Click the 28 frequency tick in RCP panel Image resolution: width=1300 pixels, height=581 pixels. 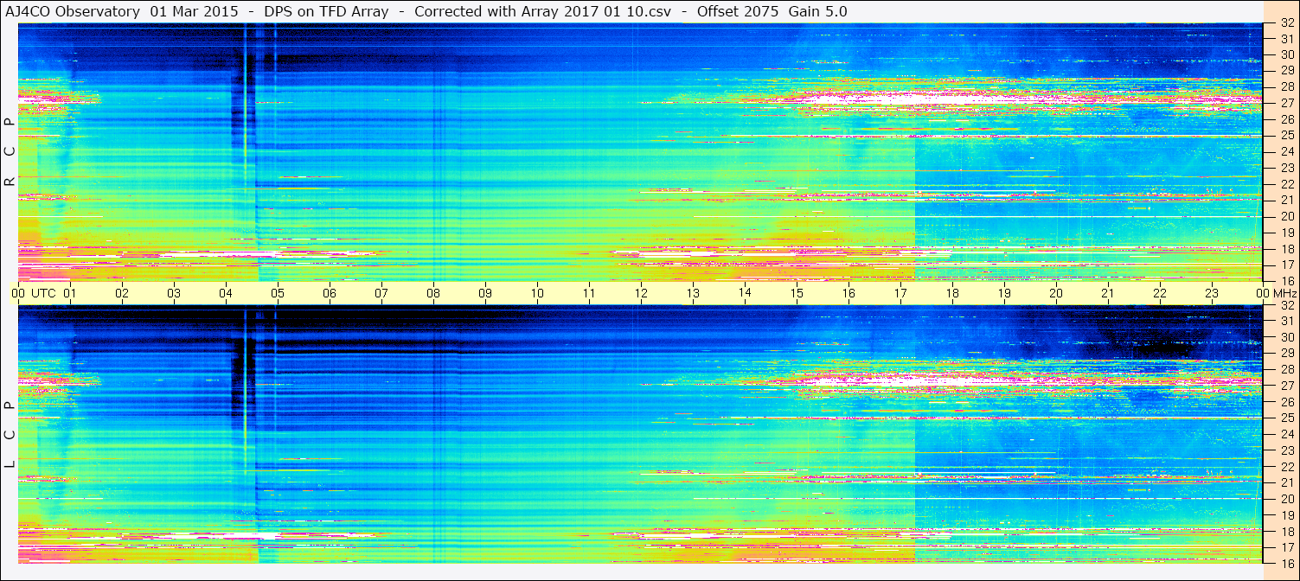pos(1286,86)
